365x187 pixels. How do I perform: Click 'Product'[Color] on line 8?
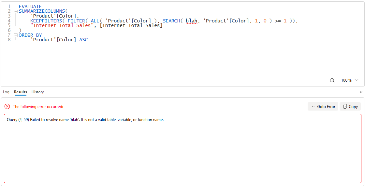click(53, 40)
